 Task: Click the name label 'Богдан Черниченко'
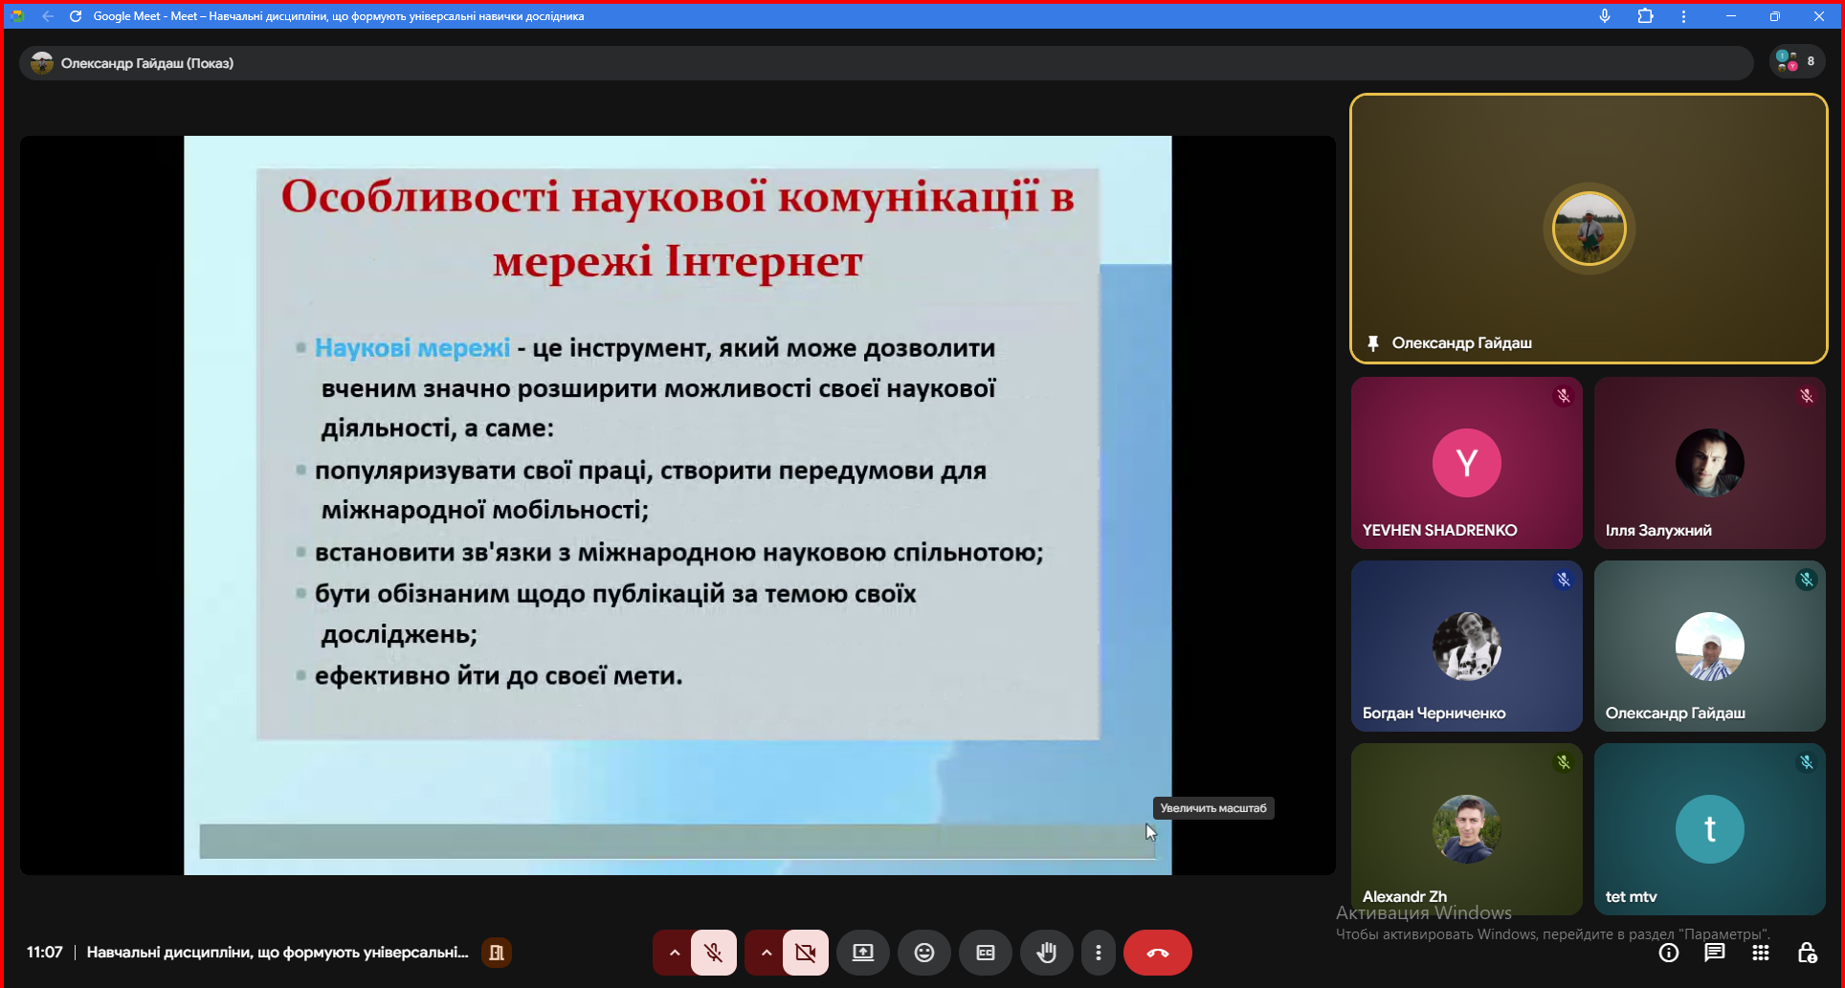pos(1434,714)
